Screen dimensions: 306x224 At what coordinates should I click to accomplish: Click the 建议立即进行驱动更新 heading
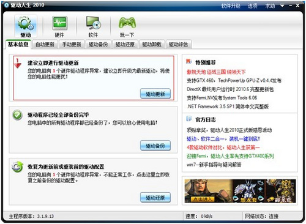(x=53, y=62)
